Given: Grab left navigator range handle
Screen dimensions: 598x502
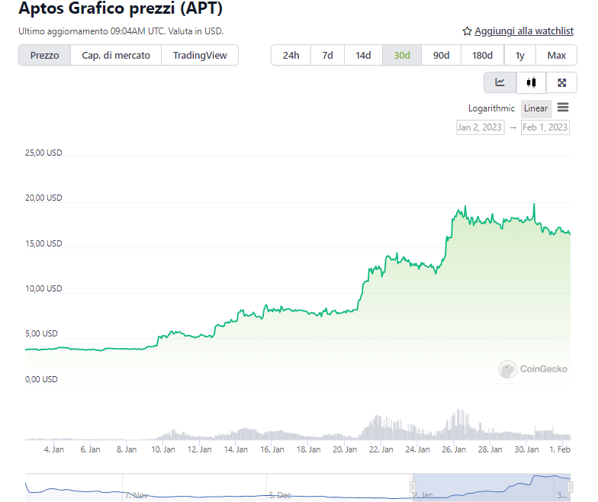Looking at the screenshot, I should pyautogui.click(x=413, y=487).
